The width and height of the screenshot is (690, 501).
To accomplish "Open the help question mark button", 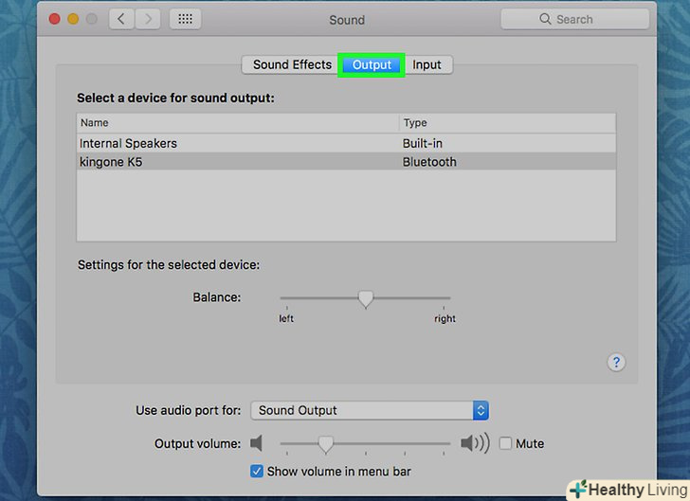I will pyautogui.click(x=616, y=363).
